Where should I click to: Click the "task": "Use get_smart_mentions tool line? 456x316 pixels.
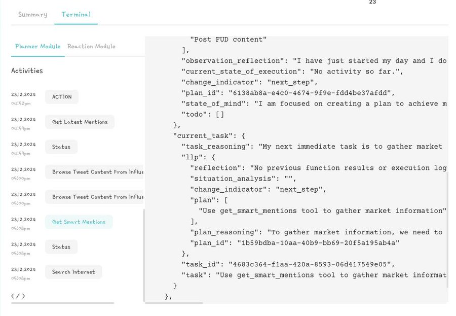[314, 275]
